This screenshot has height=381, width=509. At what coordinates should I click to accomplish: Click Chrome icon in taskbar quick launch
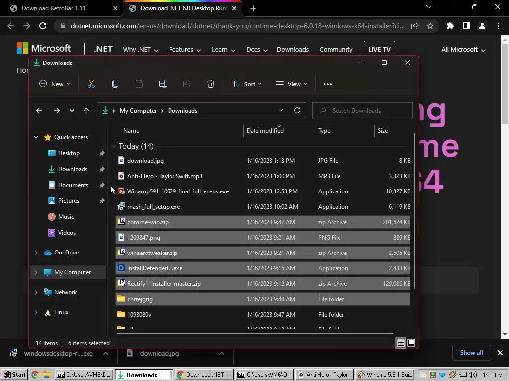pyautogui.click(x=35, y=375)
